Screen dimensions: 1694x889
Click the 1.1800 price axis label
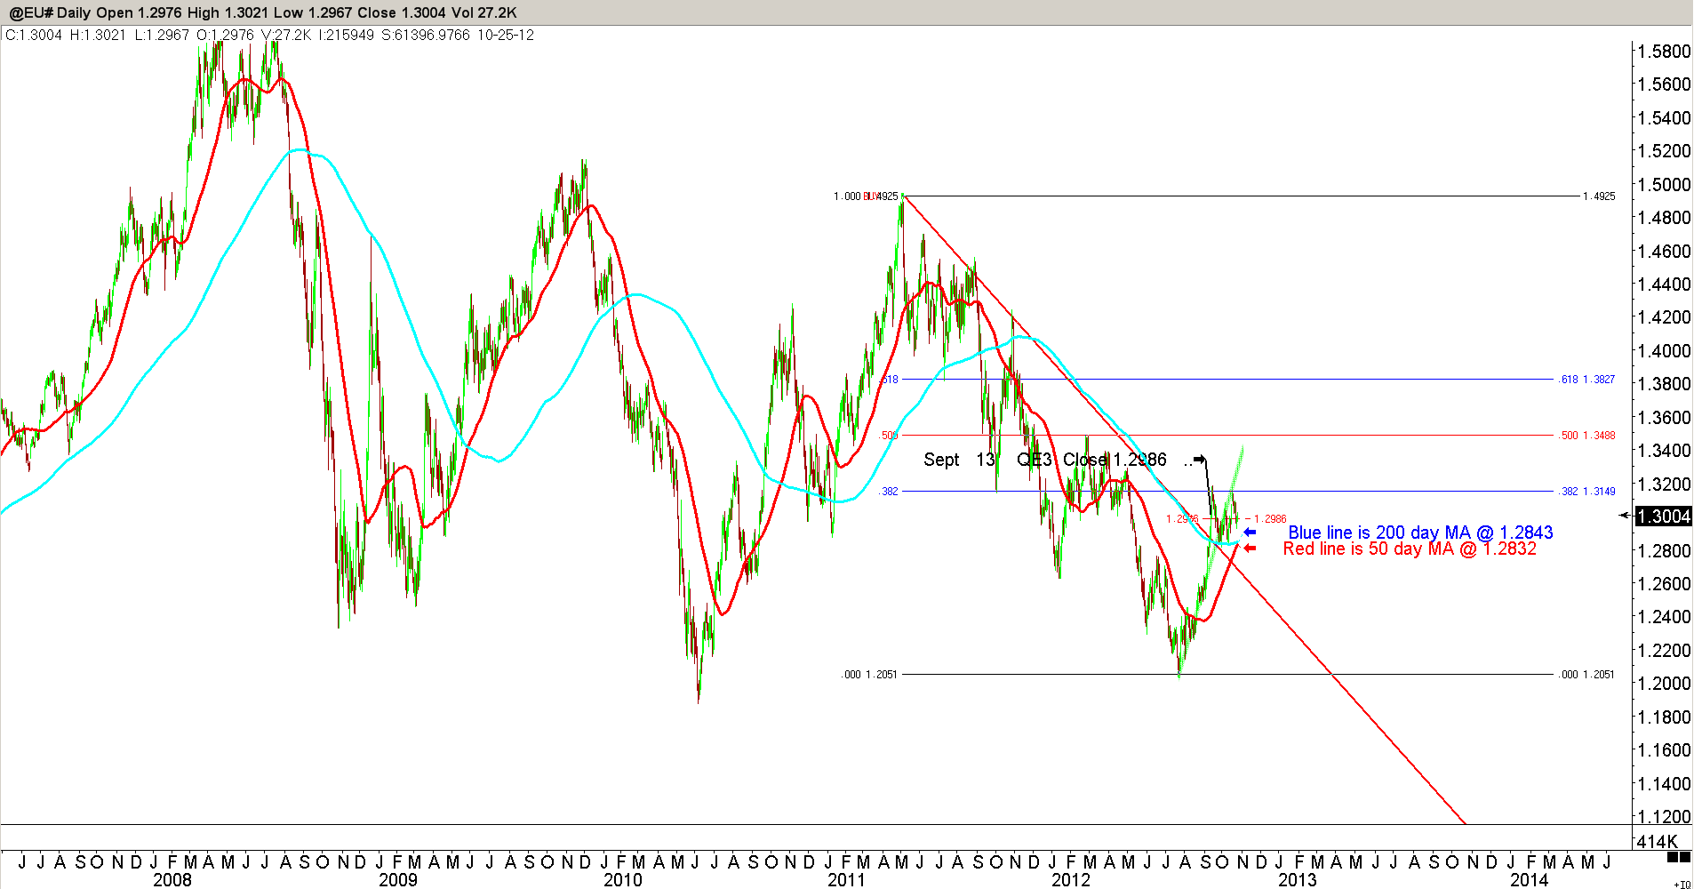tap(1664, 717)
